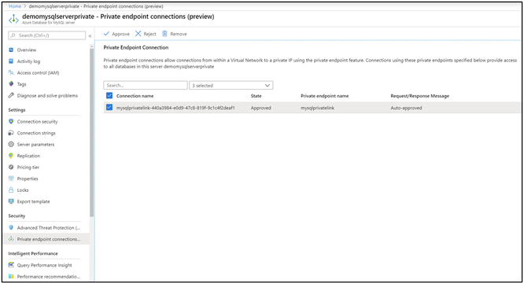Click the Remove trash icon
524x284 pixels.
click(164, 34)
